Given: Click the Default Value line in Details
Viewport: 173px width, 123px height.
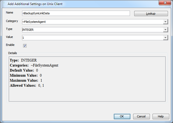Looking at the screenshot, I should point(24,71).
